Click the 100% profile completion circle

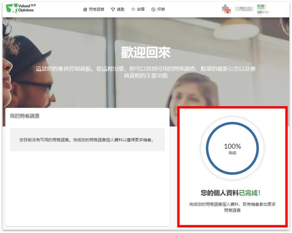pyautogui.click(x=232, y=148)
